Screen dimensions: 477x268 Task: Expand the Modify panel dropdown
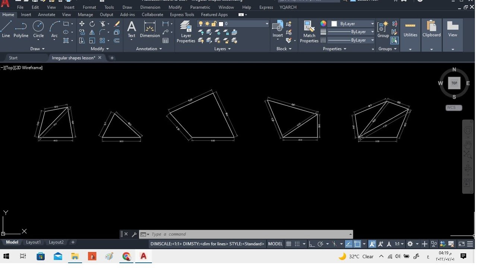coord(100,49)
